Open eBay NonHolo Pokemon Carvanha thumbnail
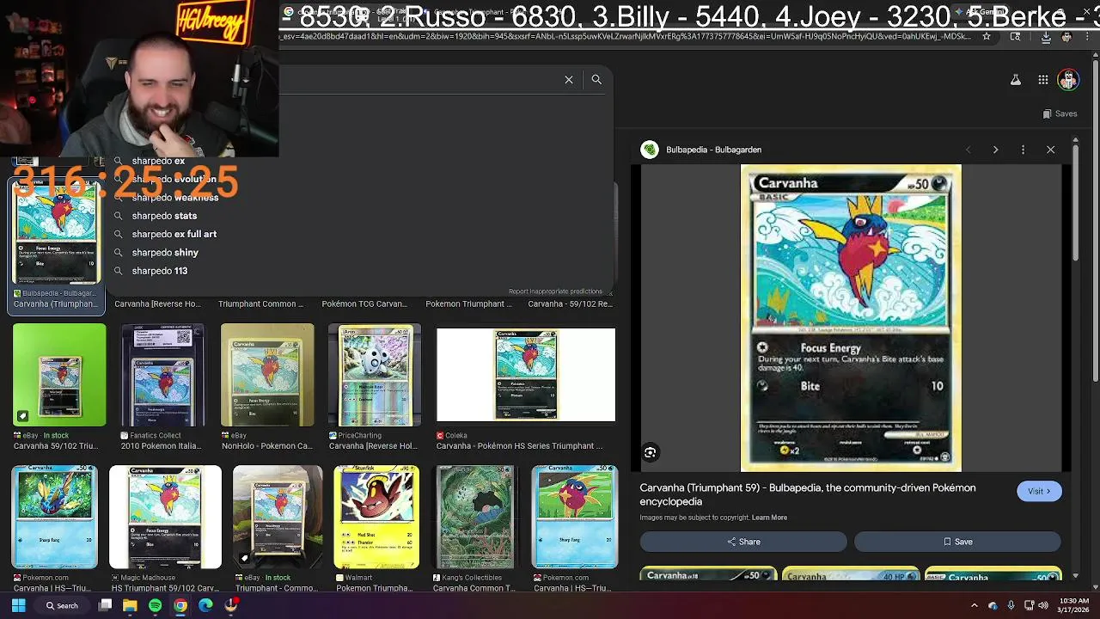 point(267,375)
